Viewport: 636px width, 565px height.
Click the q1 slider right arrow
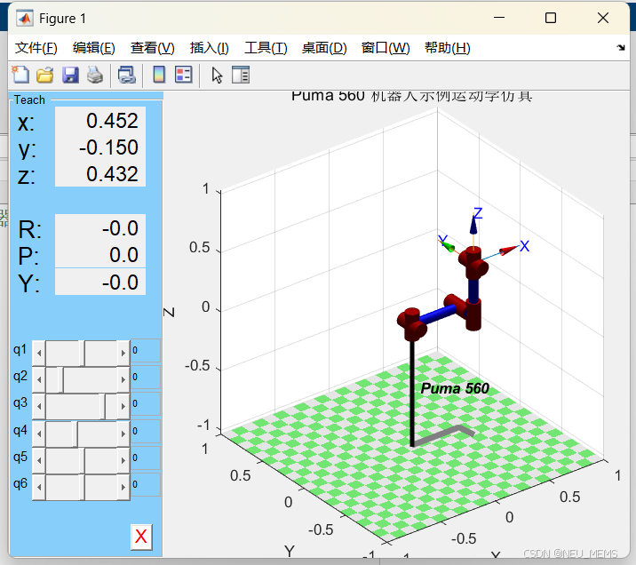pyautogui.click(x=123, y=353)
